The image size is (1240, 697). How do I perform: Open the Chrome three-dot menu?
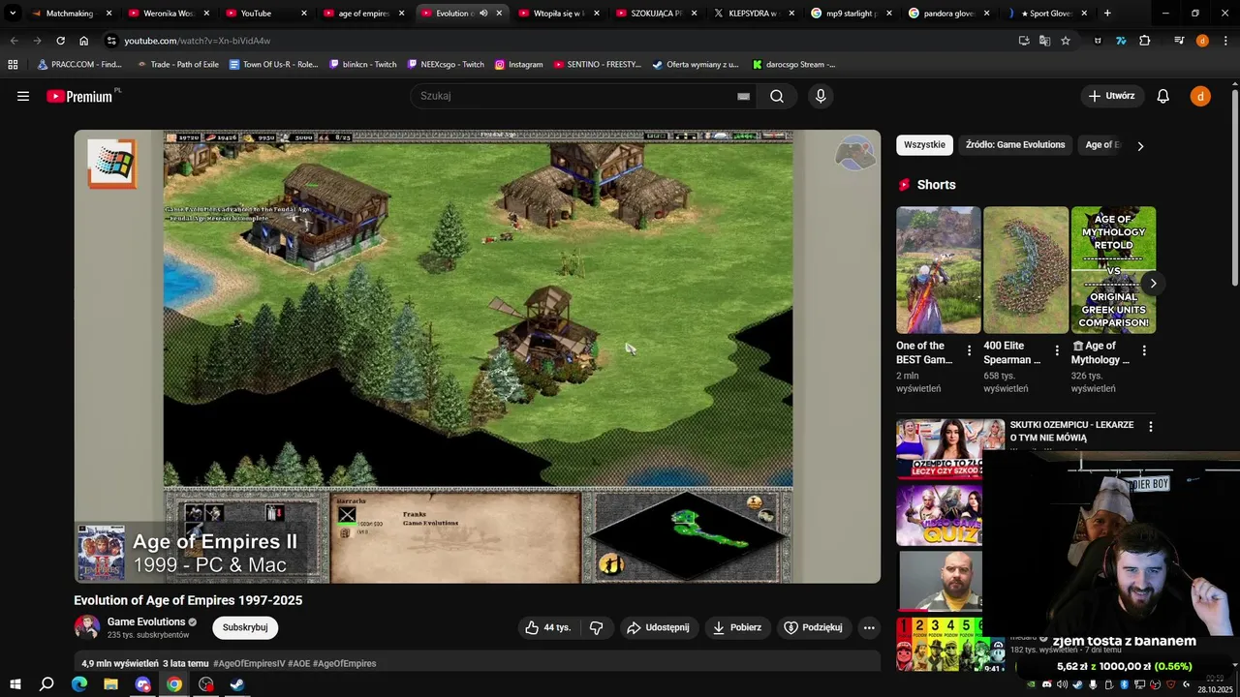click(x=1224, y=41)
